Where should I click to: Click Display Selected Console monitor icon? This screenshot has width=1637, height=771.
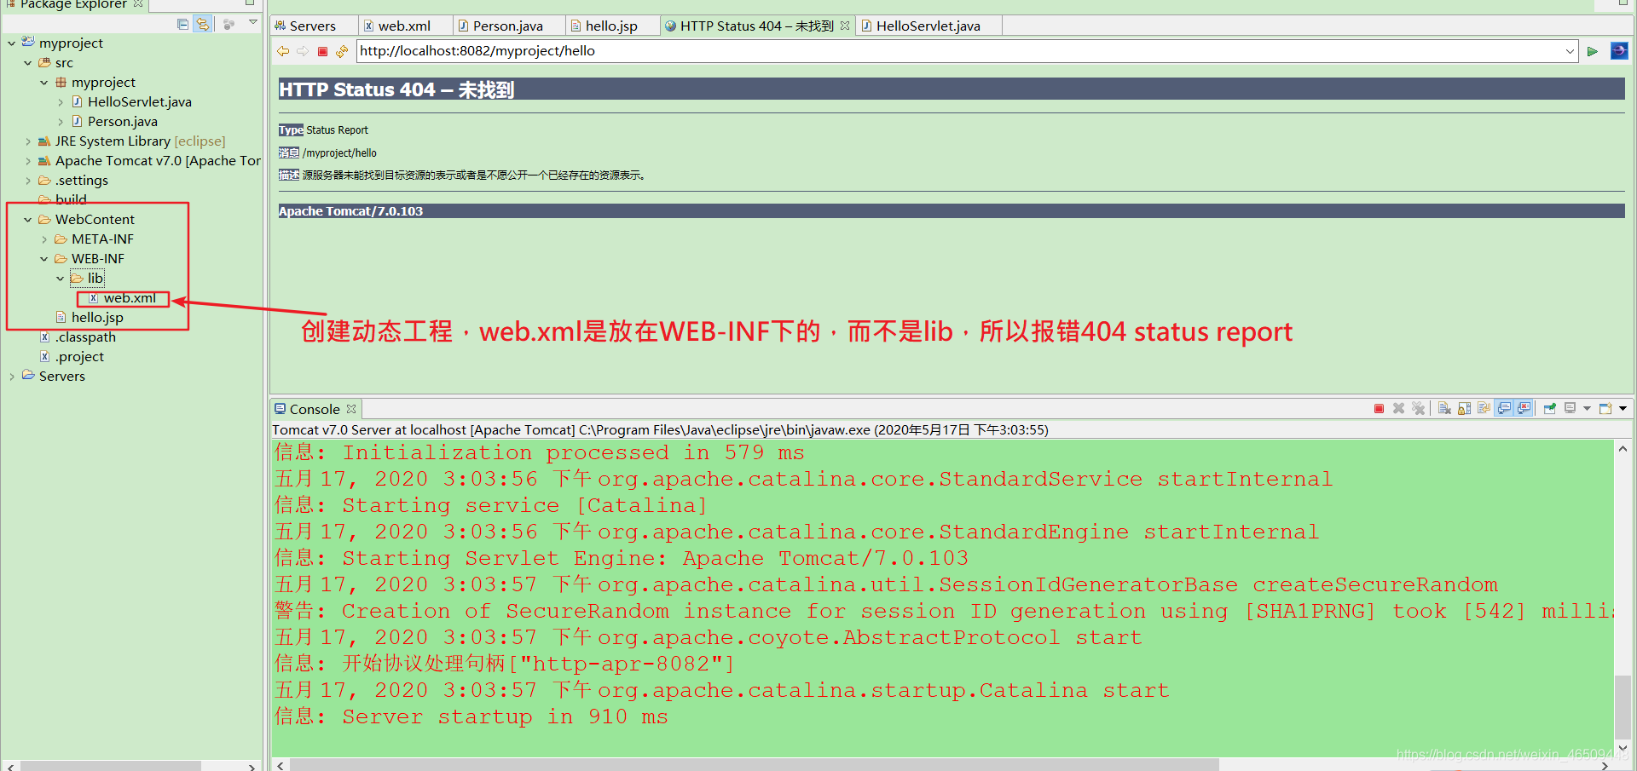point(1570,408)
